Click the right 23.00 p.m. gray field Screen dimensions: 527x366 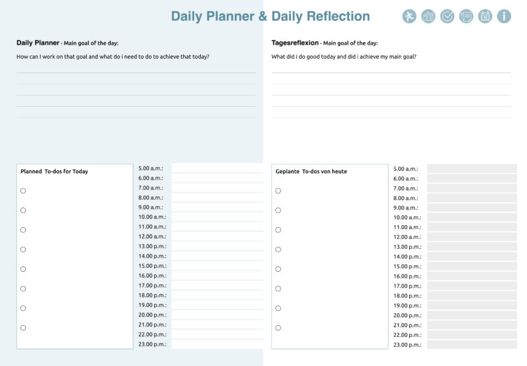pyautogui.click(x=472, y=344)
